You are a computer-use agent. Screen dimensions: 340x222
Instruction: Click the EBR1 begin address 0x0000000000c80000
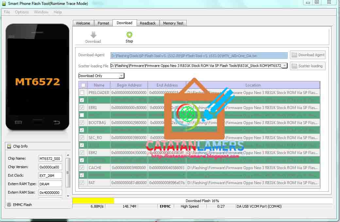(x=129, y=107)
